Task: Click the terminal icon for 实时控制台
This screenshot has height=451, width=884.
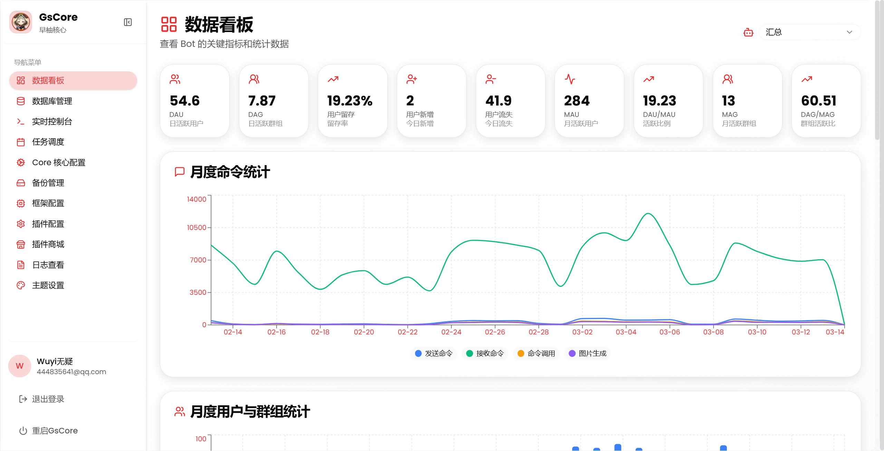Action: click(21, 121)
